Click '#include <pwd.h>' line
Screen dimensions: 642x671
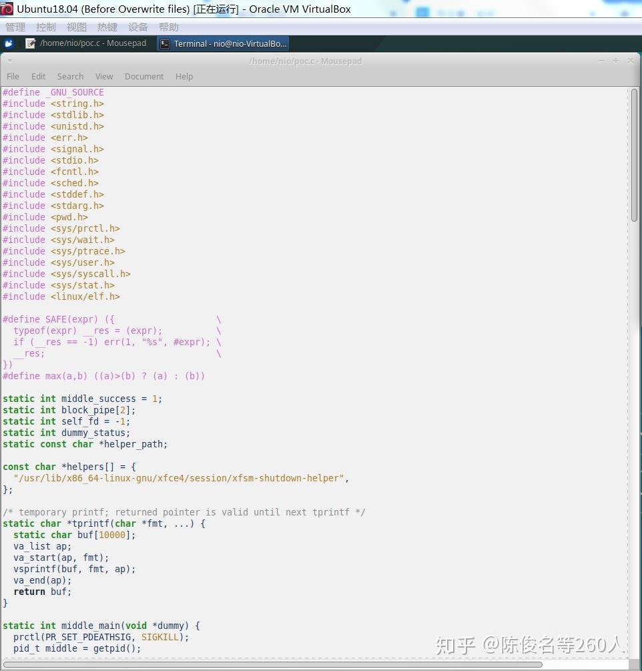coord(45,218)
